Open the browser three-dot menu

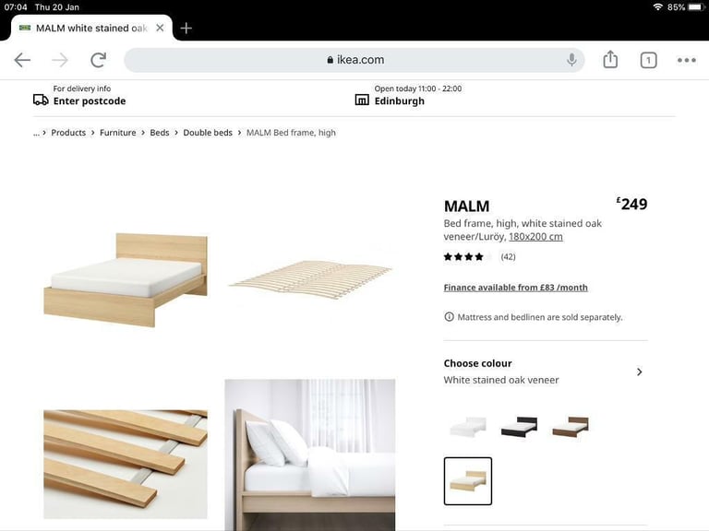click(x=687, y=60)
